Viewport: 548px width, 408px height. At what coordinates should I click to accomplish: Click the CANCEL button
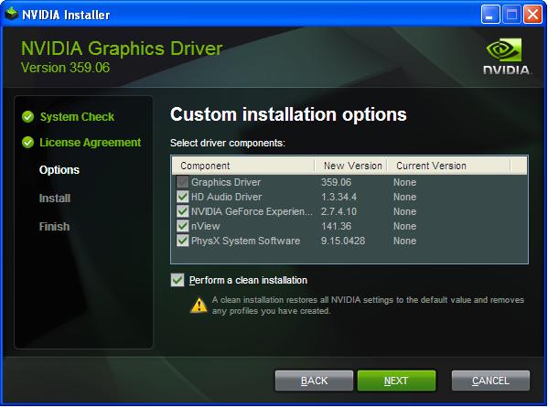(490, 381)
